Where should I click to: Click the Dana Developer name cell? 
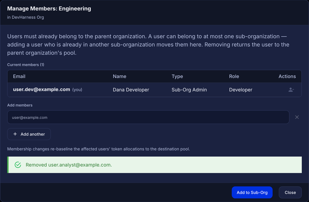click(x=131, y=90)
